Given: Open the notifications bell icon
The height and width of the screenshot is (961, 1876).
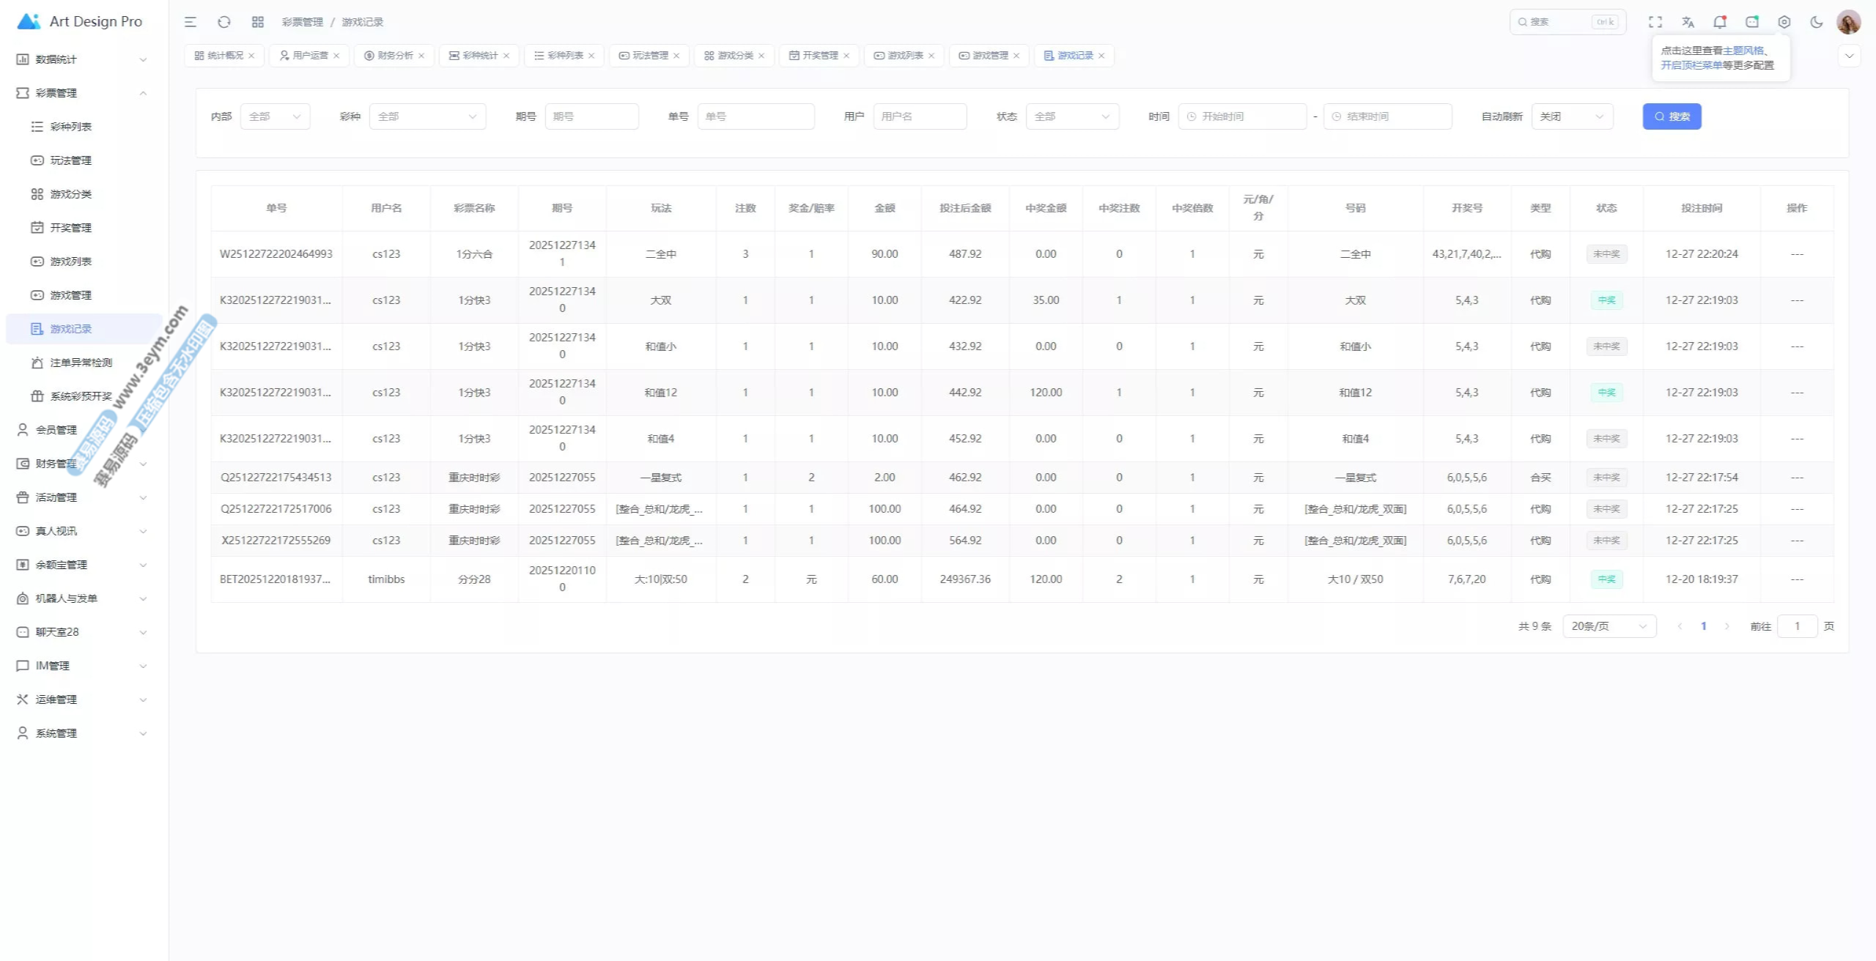Looking at the screenshot, I should pos(1719,22).
